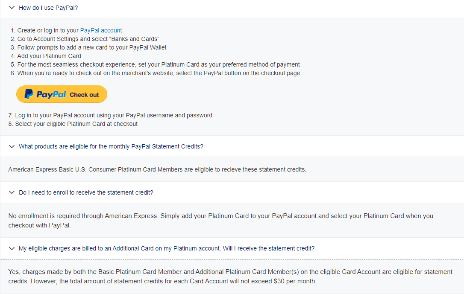Click step 5 about preferred method of payment
464x294 pixels.
156,64
